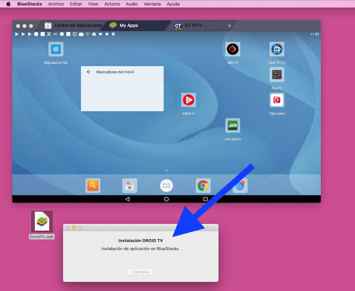Open Google Chrome in the dock
The image size is (355, 291).
coord(203,185)
